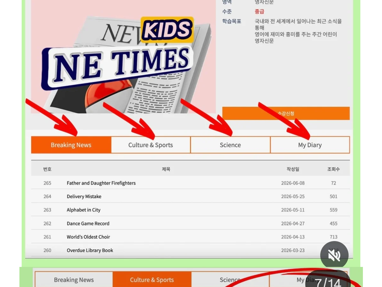Open the Overdue Library Book article
382x287 pixels.
90,250
